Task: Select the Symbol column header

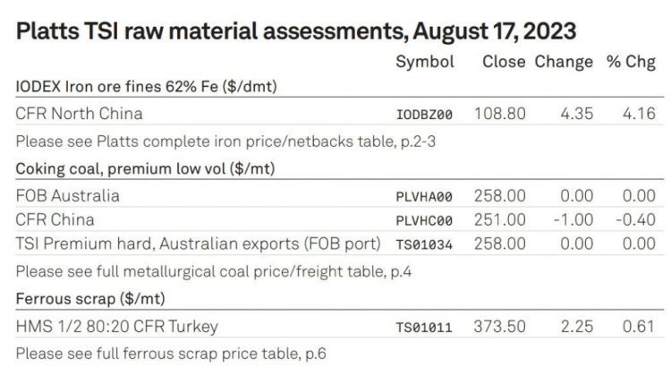Action: click(x=424, y=62)
